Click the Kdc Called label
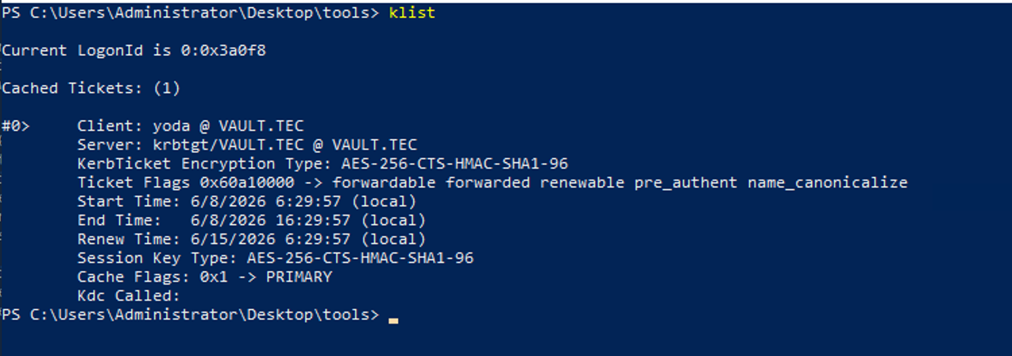1012x356 pixels. [x=129, y=296]
